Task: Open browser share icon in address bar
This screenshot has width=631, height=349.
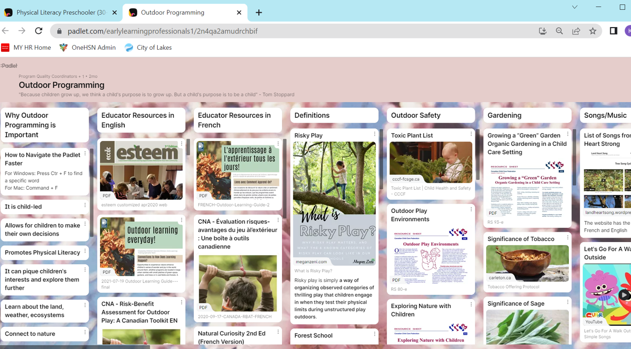Action: 576,31
